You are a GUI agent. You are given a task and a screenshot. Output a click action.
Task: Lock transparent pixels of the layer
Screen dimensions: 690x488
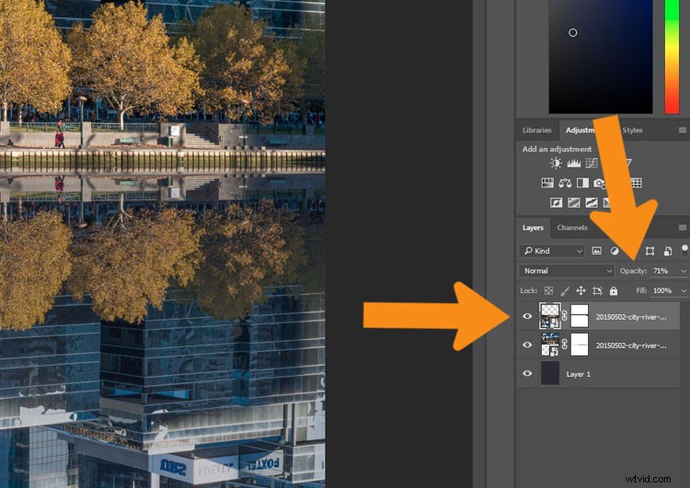tap(548, 290)
